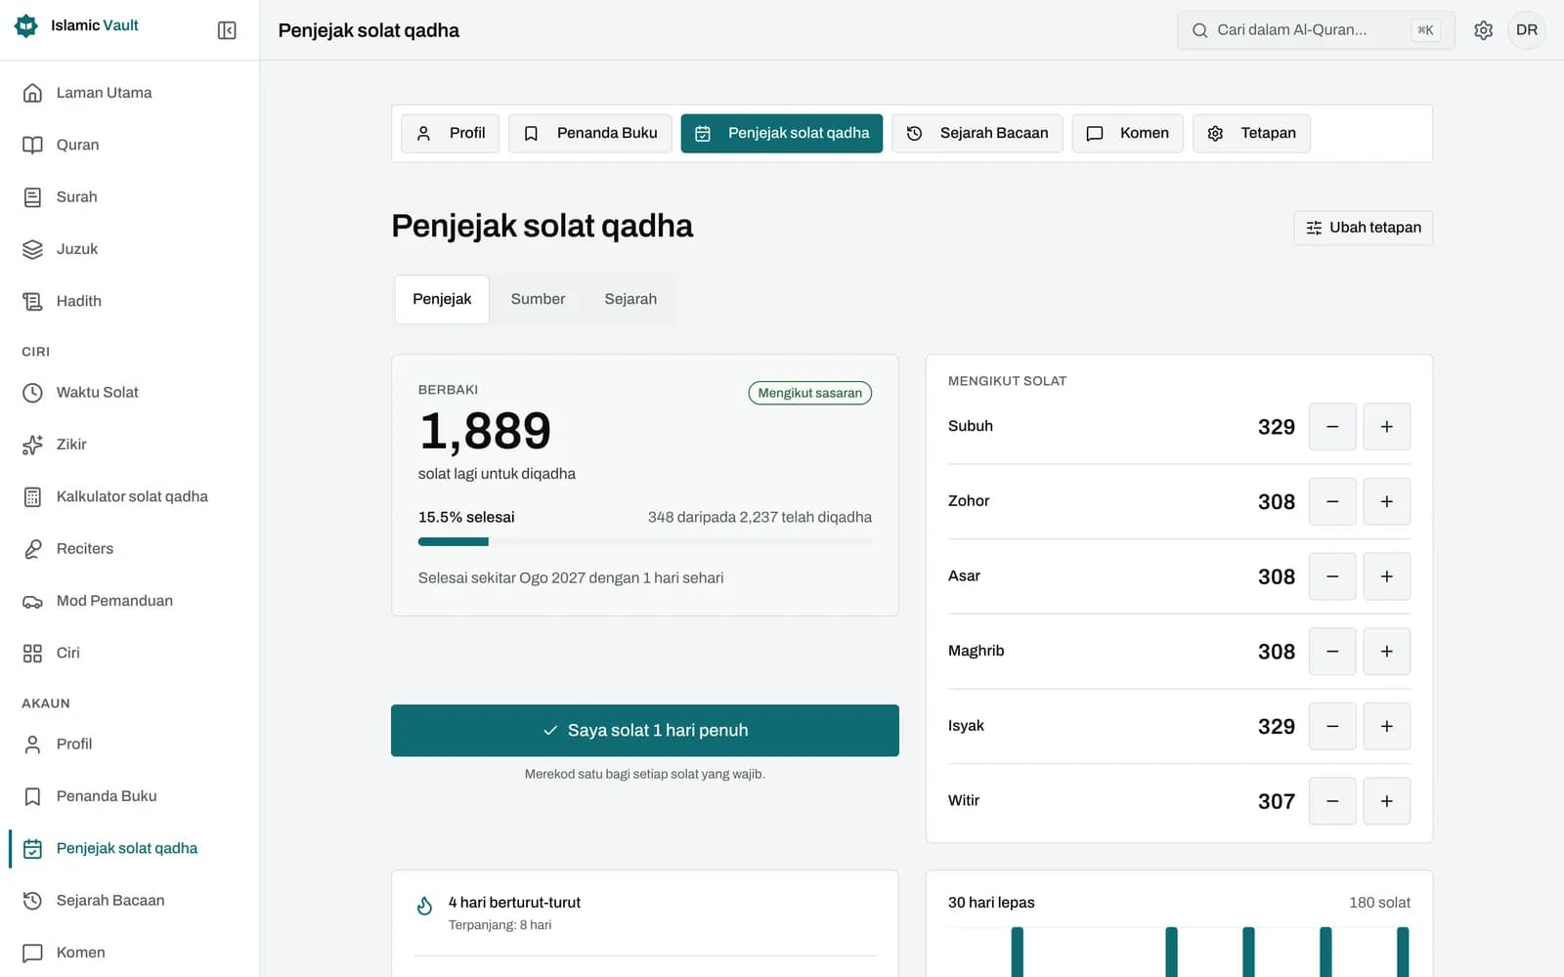1564x977 pixels.
Task: Open Penanda Buku top tab
Action: point(590,133)
